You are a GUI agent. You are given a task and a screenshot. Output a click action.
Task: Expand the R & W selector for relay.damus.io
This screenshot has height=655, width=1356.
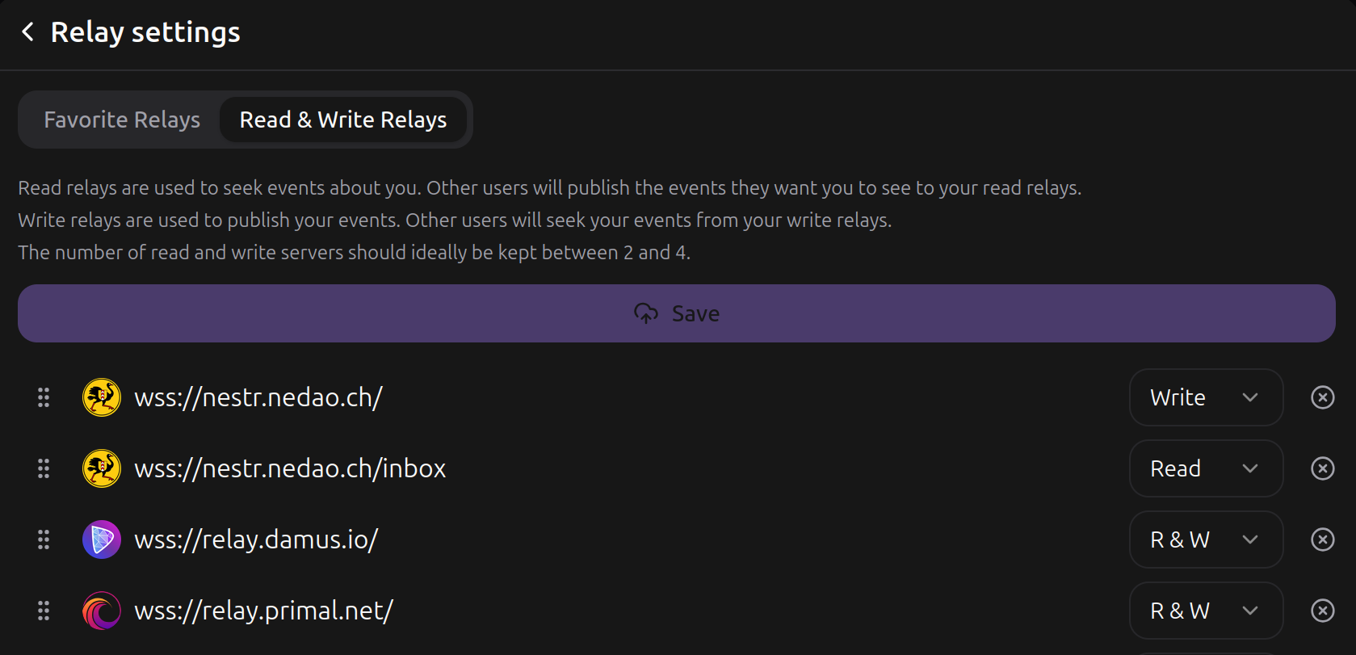tap(1206, 540)
